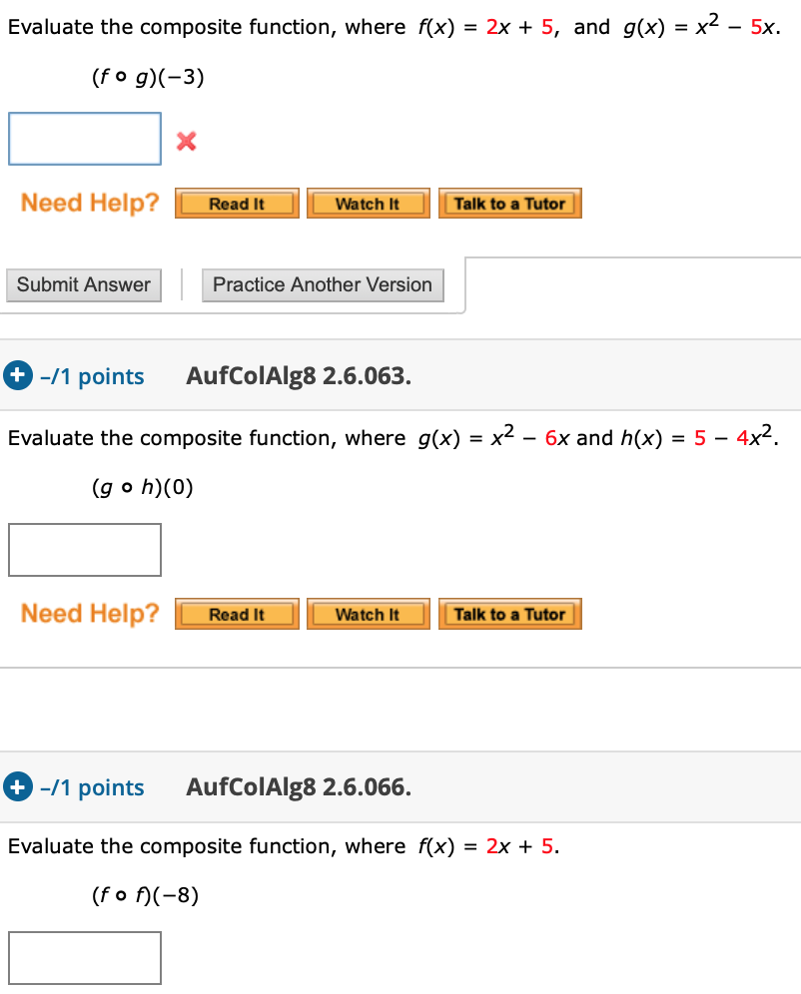
Task: Open the Watch It video under (g∘h)(0)
Action: click(368, 614)
